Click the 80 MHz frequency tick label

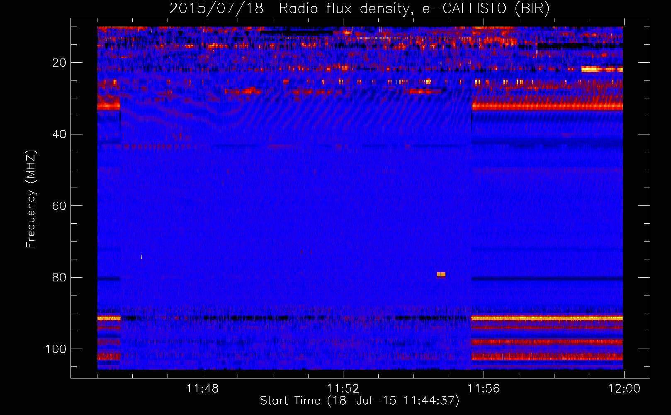(x=60, y=277)
